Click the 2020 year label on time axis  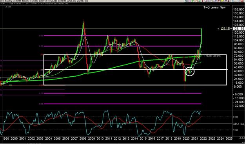click(186, 139)
